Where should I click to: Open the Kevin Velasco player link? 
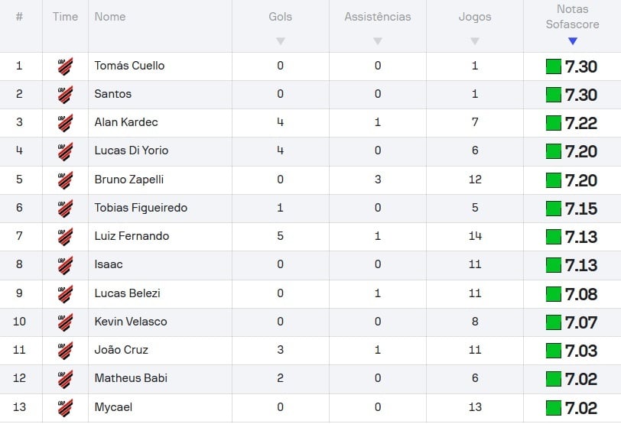point(131,322)
